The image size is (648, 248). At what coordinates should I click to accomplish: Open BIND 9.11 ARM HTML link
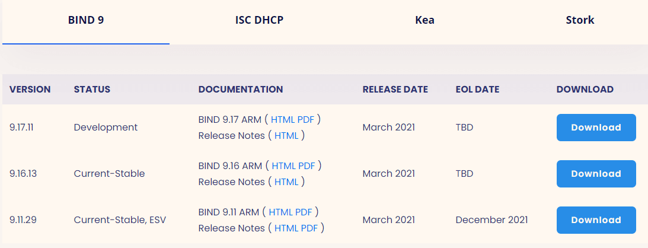click(280, 212)
